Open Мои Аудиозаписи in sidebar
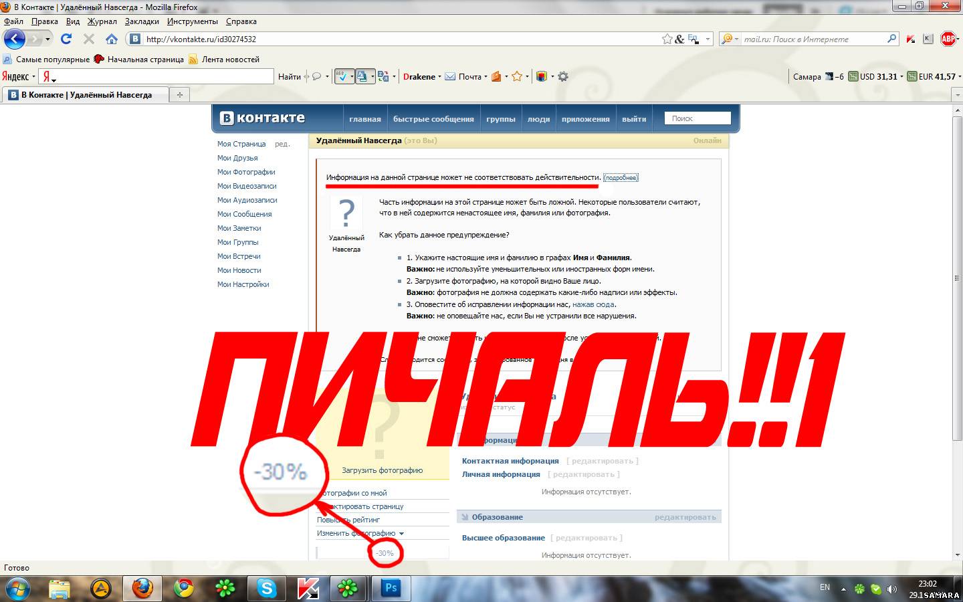 pos(247,200)
